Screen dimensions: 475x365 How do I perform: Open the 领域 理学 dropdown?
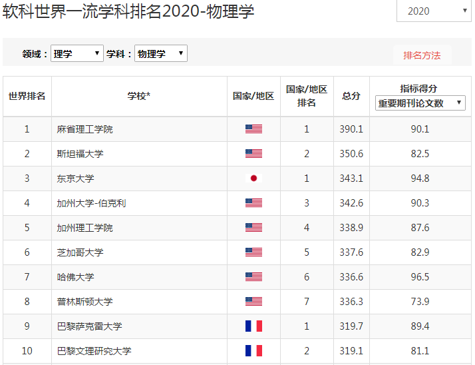[77, 53]
